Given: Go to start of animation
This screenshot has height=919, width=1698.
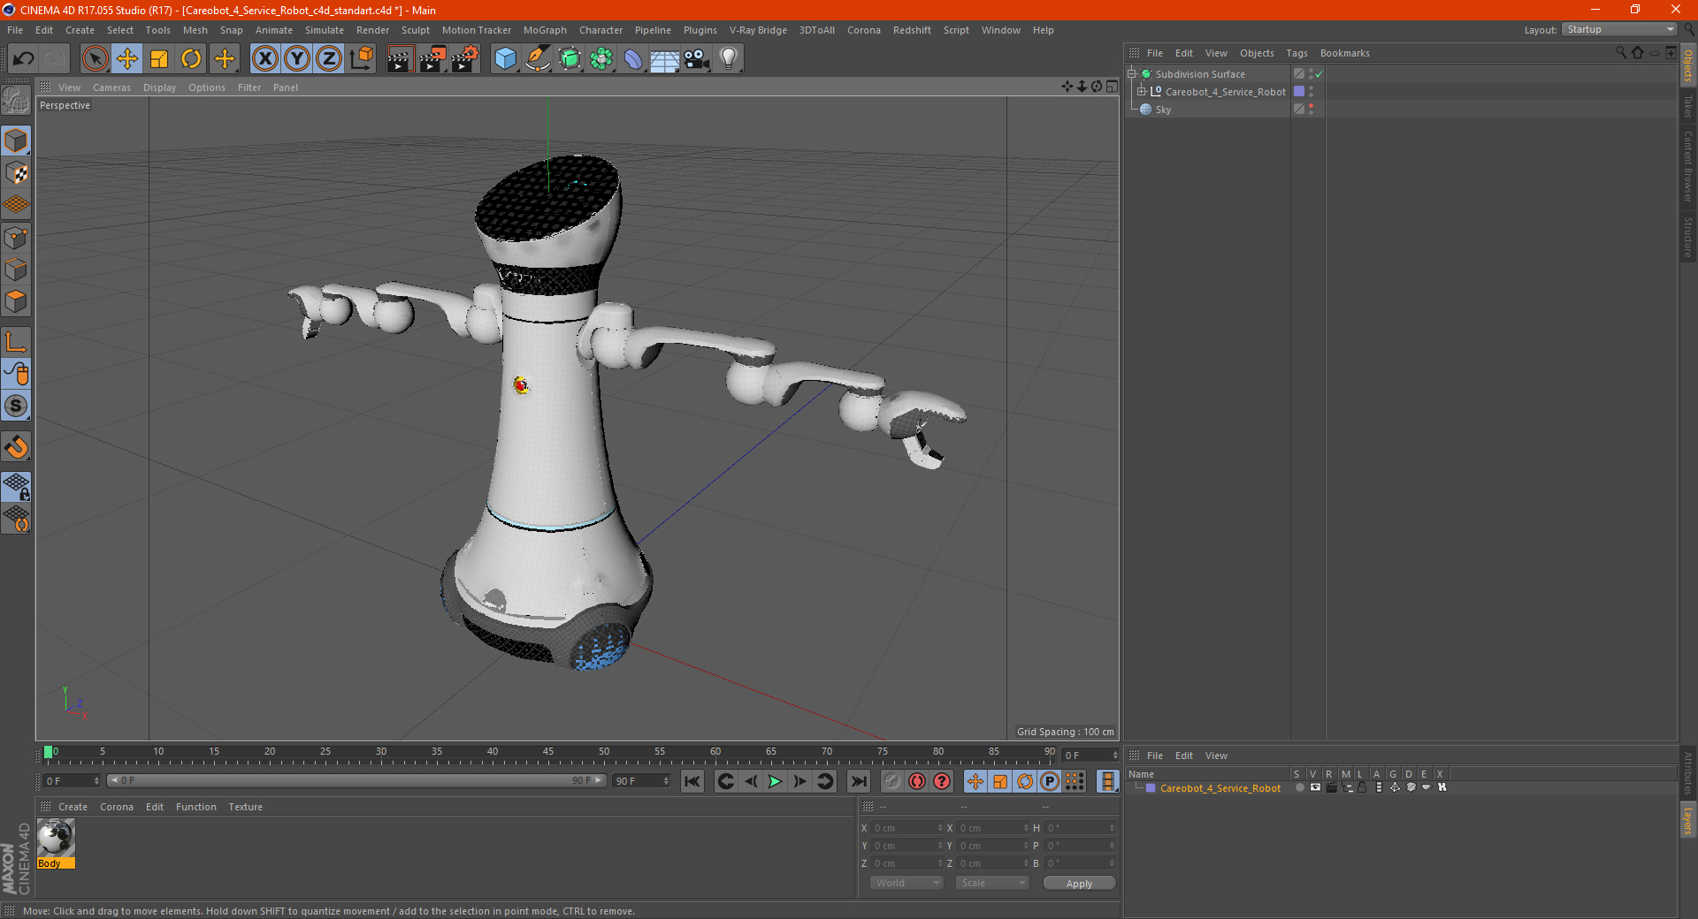Looking at the screenshot, I should (692, 781).
